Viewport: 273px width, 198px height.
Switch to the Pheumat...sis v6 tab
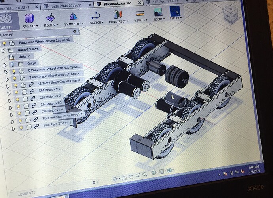118,4
